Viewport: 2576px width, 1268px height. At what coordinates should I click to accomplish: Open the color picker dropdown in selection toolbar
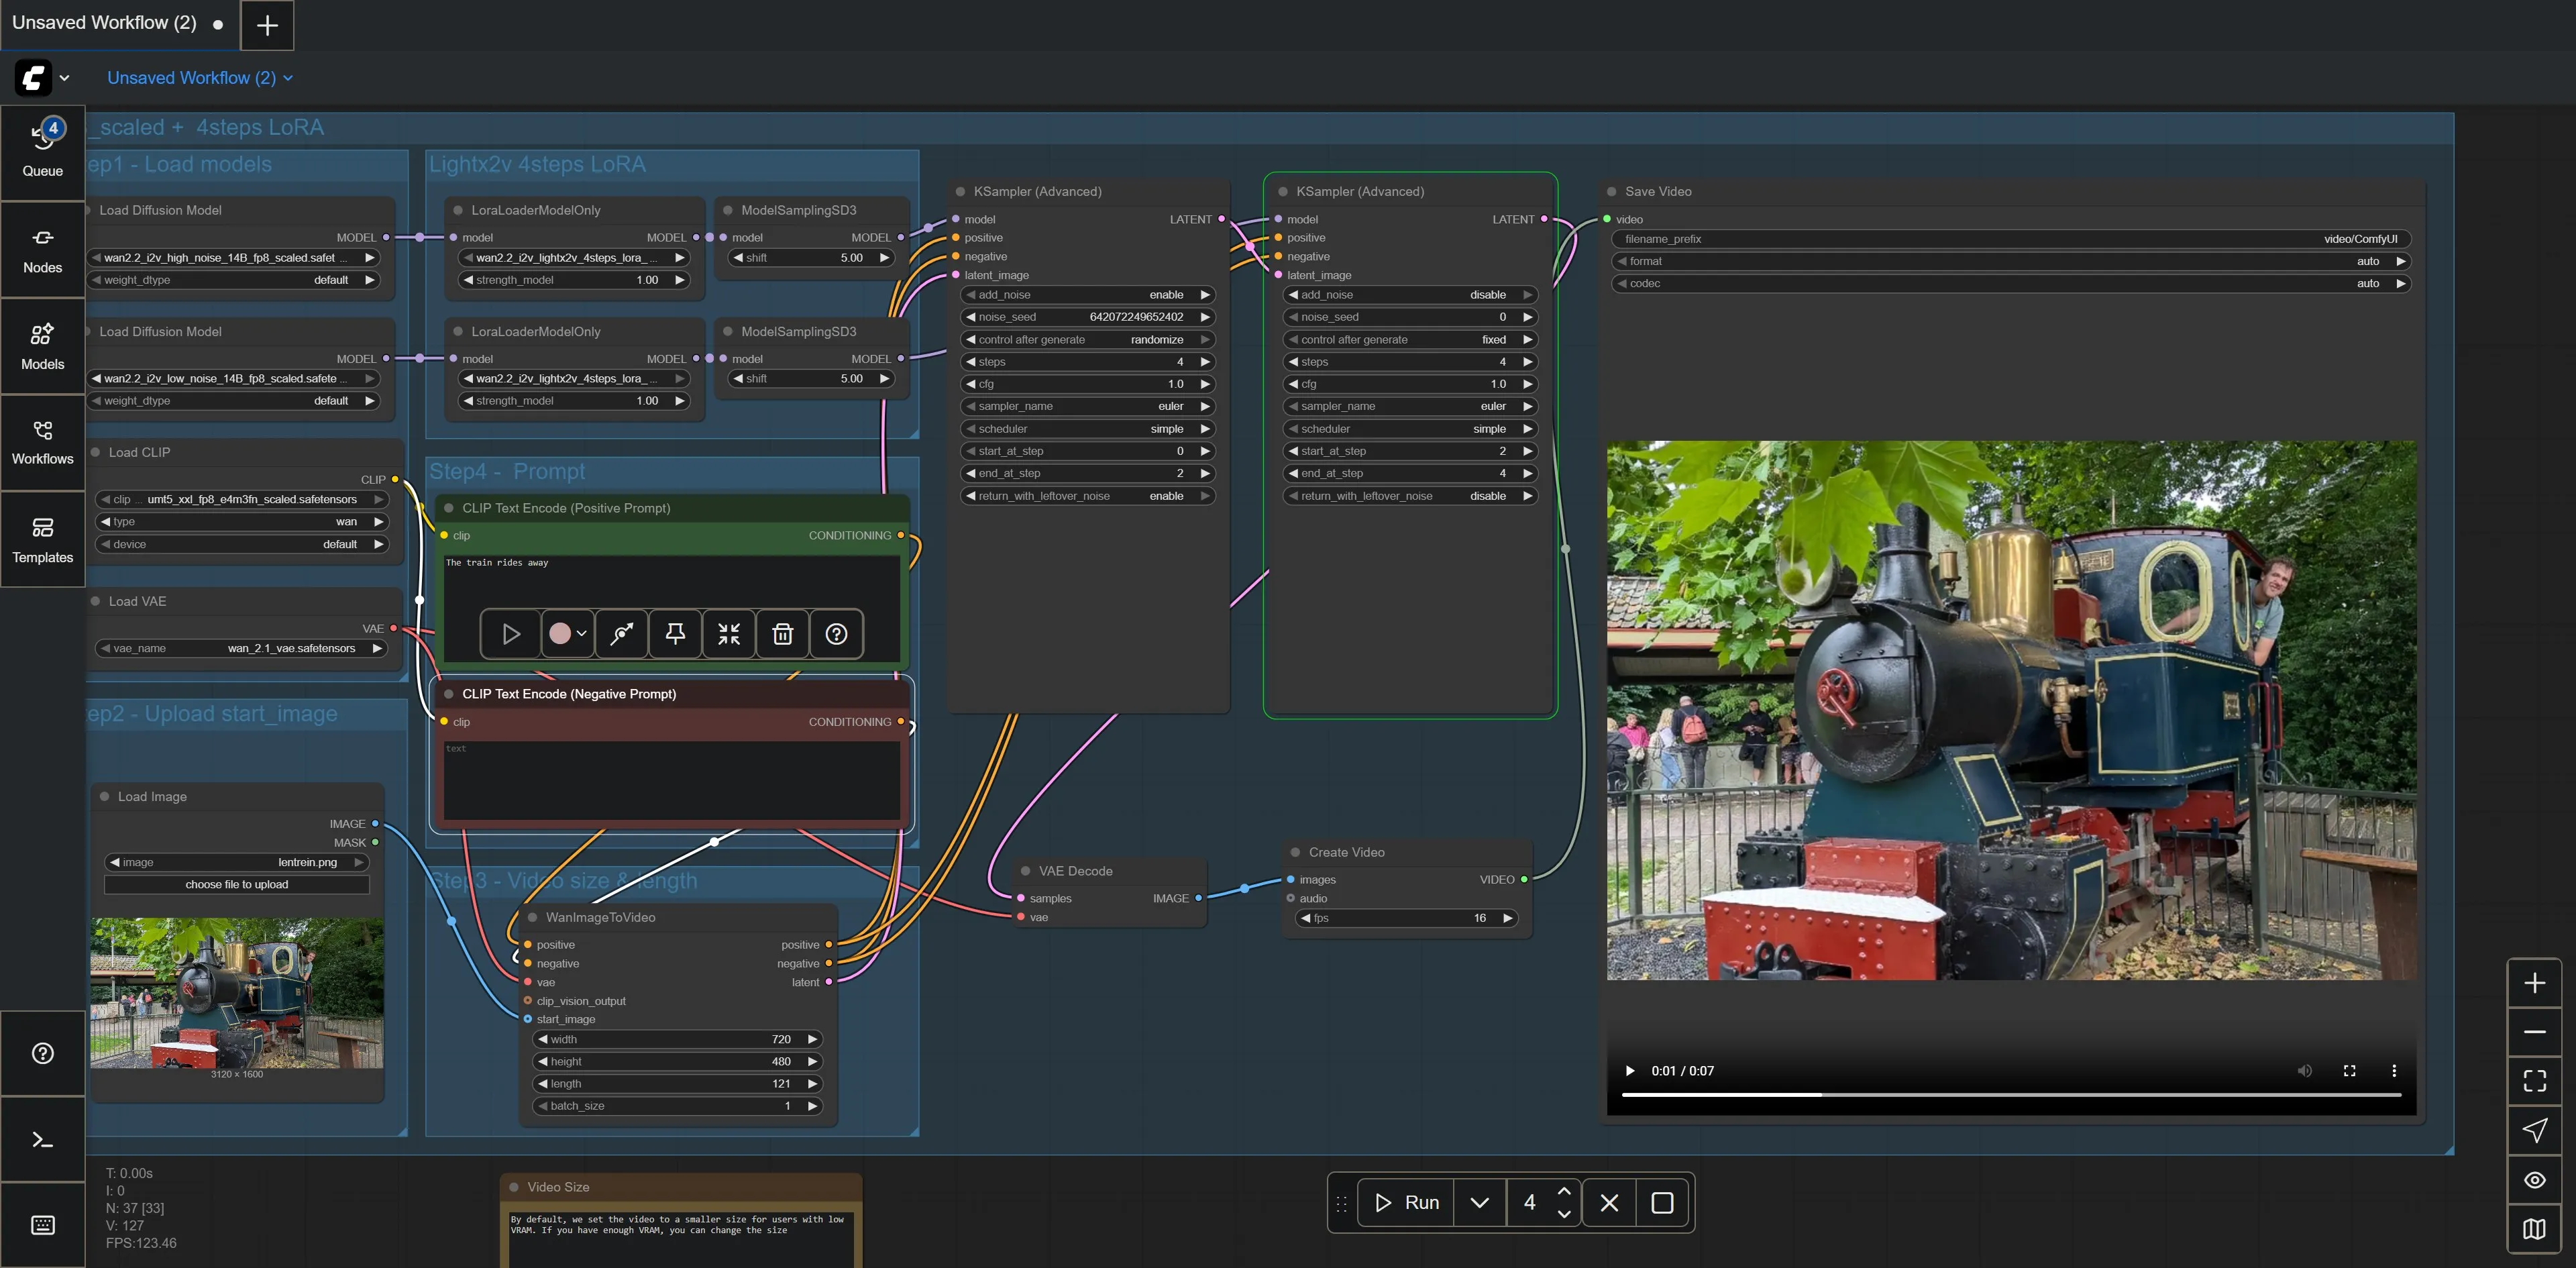(x=567, y=634)
